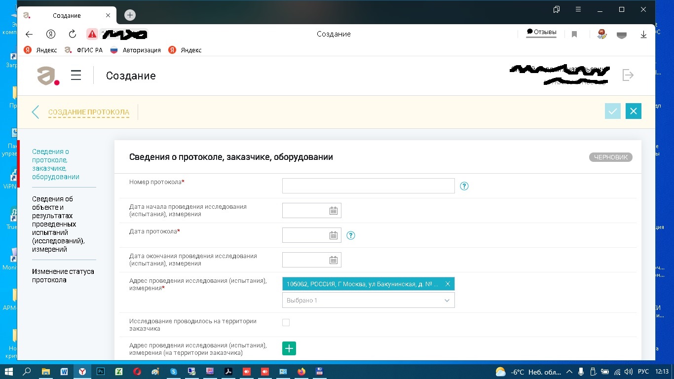This screenshot has height=379, width=674.
Task: Add address on customer territory with plus button
Action: [x=289, y=348]
